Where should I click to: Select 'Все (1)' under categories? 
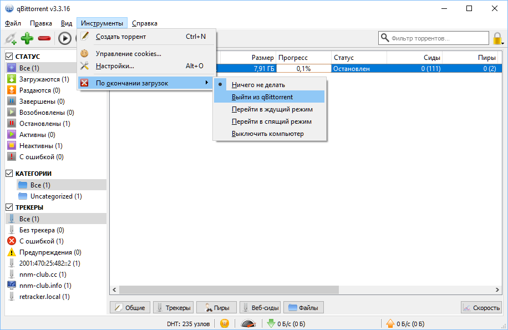coord(62,185)
